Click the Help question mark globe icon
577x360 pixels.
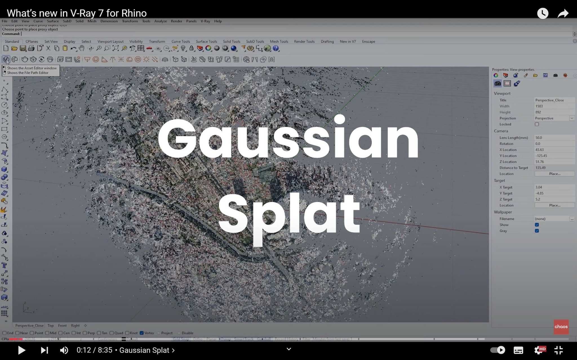pyautogui.click(x=276, y=48)
